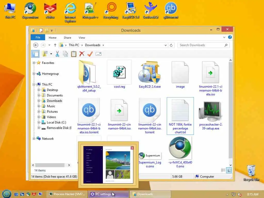Select linuxmint-22-cinnamon-64bit.iso file
Screen dimensions: 264x198
pos(119,114)
